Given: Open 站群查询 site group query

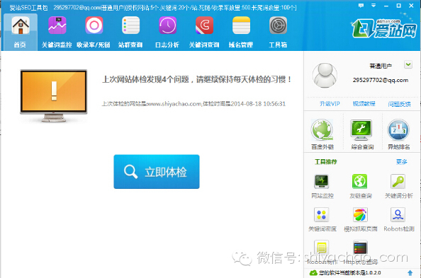Looking at the screenshot, I should click(130, 32).
